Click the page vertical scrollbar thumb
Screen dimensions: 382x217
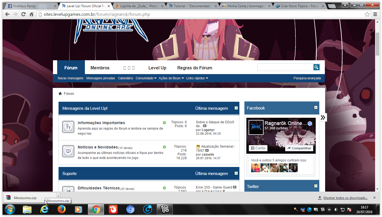[377, 44]
